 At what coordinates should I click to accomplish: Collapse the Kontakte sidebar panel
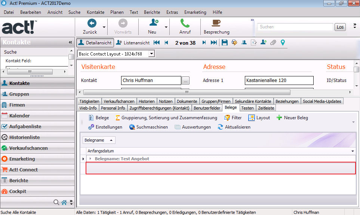70,42
